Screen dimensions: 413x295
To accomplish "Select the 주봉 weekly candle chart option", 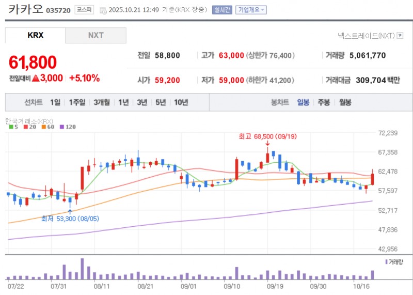I will (x=324, y=102).
